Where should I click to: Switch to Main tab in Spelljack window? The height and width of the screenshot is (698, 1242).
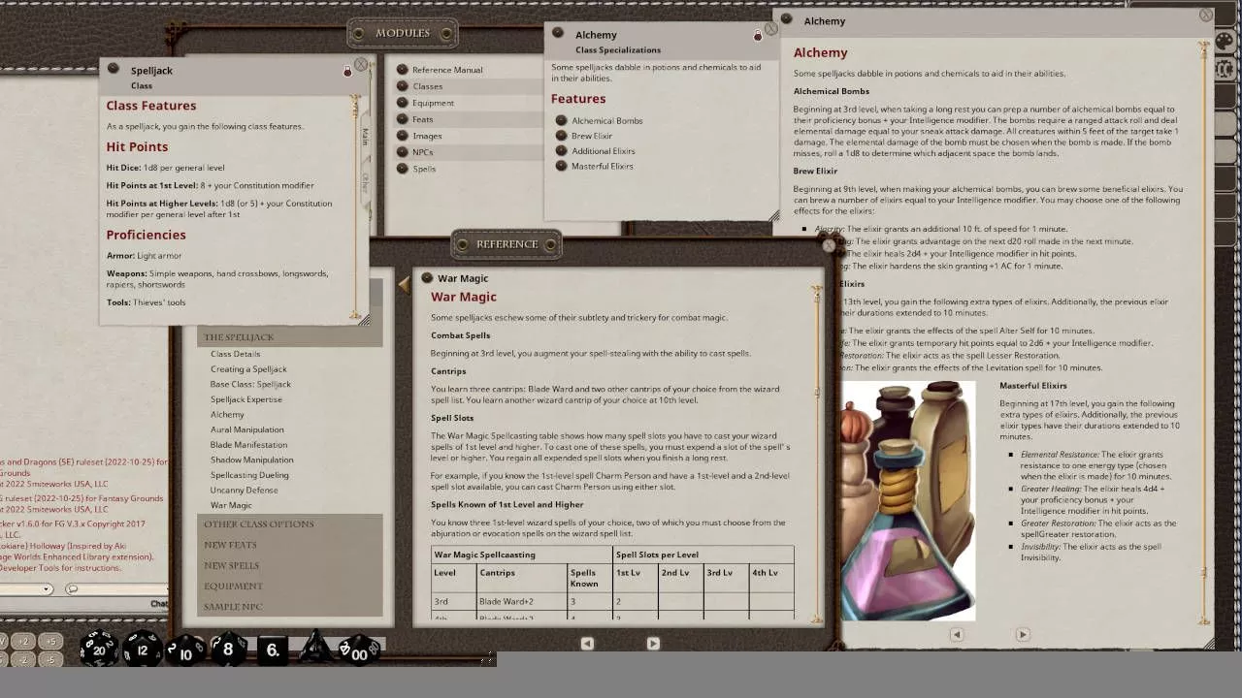(365, 137)
